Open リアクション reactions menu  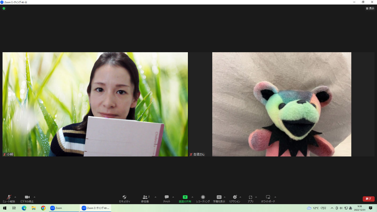tap(235, 199)
